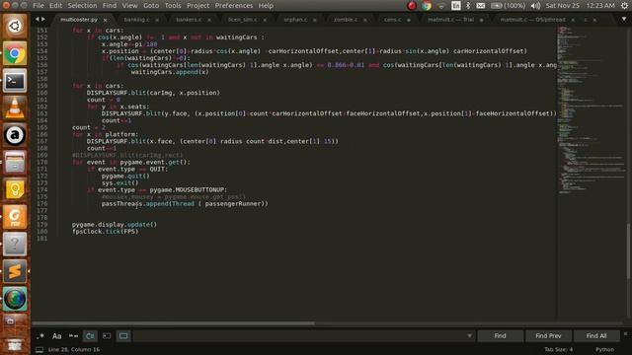Switch to the matmult.c — OS/pthread tab
This screenshot has width=632, height=355.
[x=533, y=20]
